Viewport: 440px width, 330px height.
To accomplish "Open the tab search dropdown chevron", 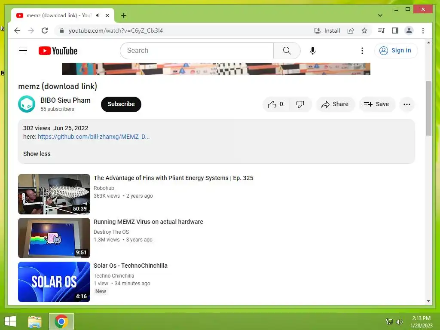I will coord(380,15).
